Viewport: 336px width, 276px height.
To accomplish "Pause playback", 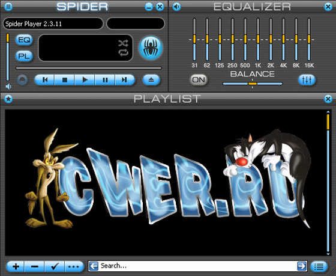I will pyautogui.click(x=105, y=80).
